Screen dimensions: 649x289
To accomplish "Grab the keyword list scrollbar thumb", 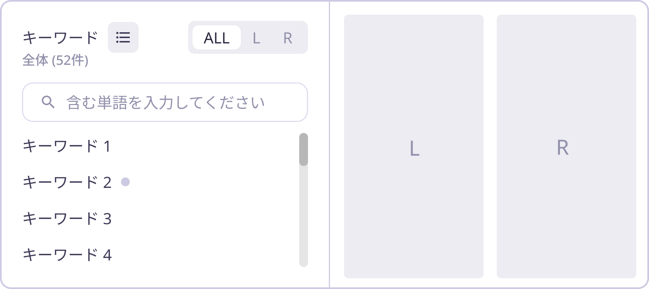I will [303, 149].
